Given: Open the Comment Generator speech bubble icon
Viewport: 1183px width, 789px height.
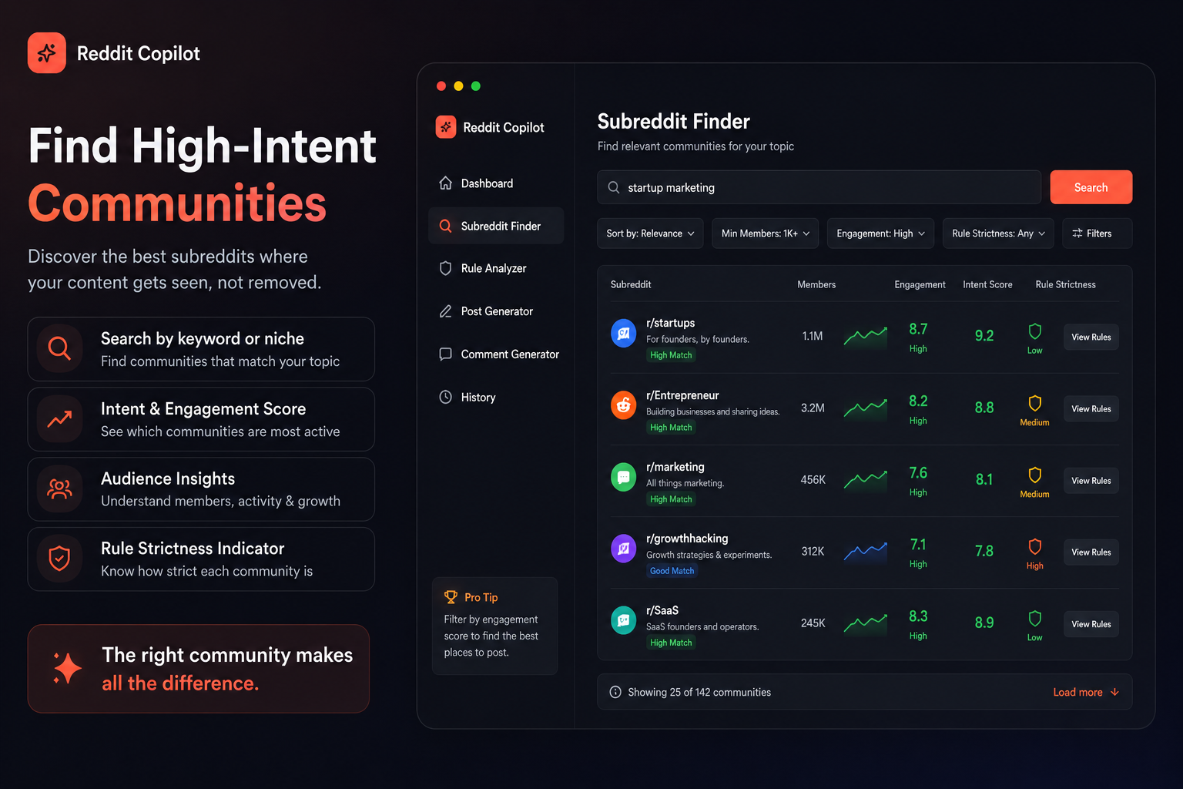Looking at the screenshot, I should point(445,354).
